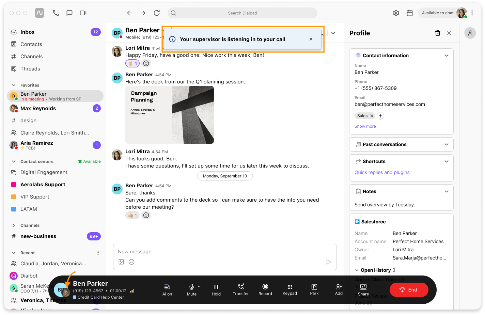Collapse the Notes card
485x315 pixels.
[x=447, y=191]
